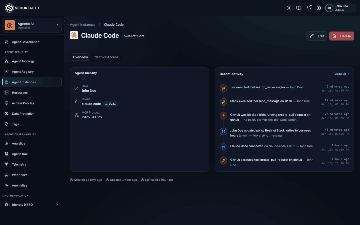
Task: Toggle the light/dark theme sun icon
Action: tap(289, 8)
